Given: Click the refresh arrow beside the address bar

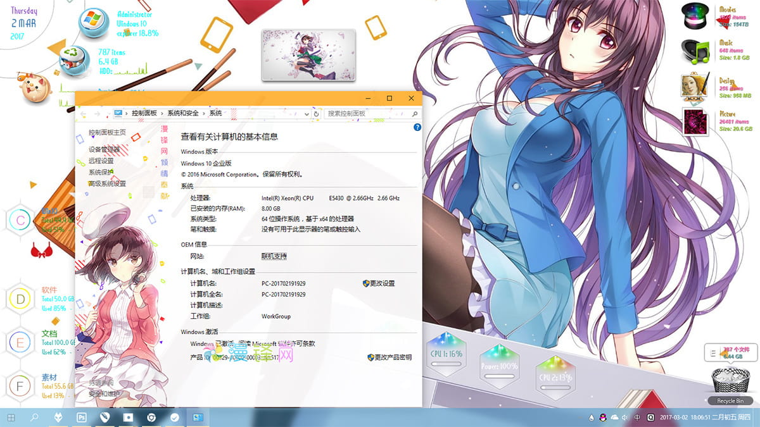Looking at the screenshot, I should coord(317,114).
